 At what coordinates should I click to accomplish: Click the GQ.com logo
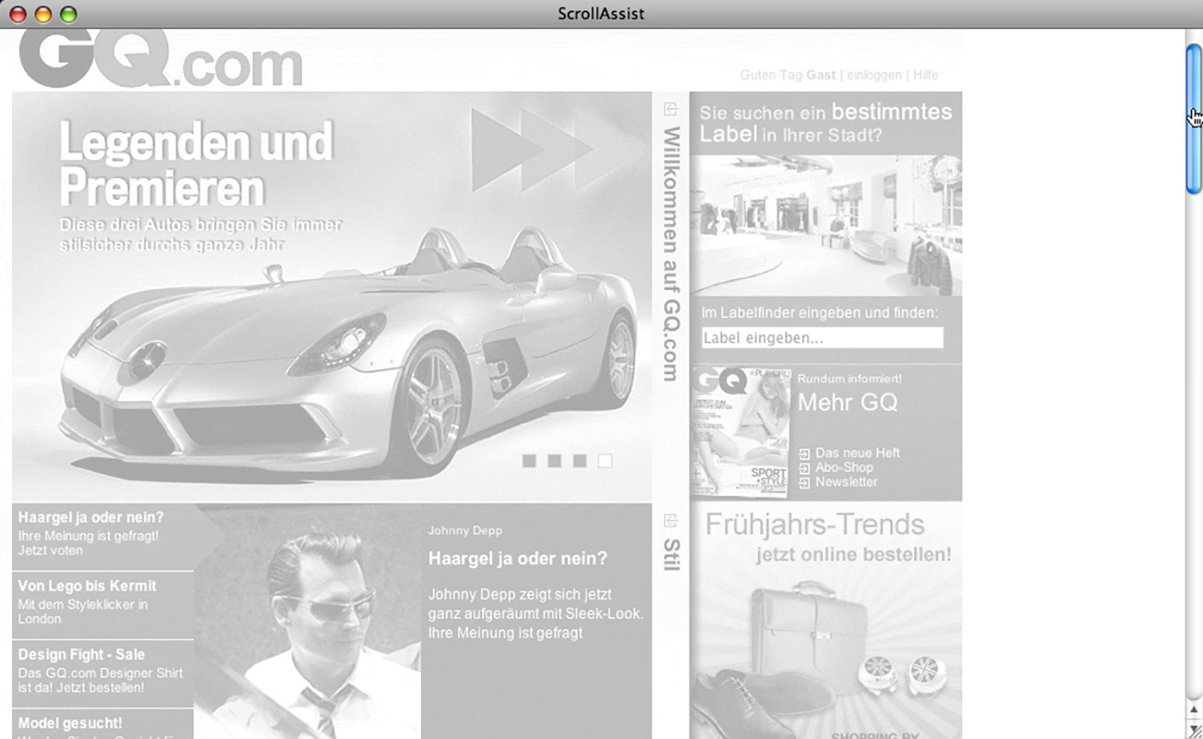[160, 58]
